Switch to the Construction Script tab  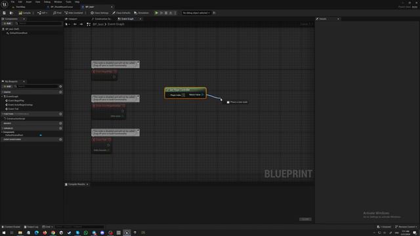(101, 19)
